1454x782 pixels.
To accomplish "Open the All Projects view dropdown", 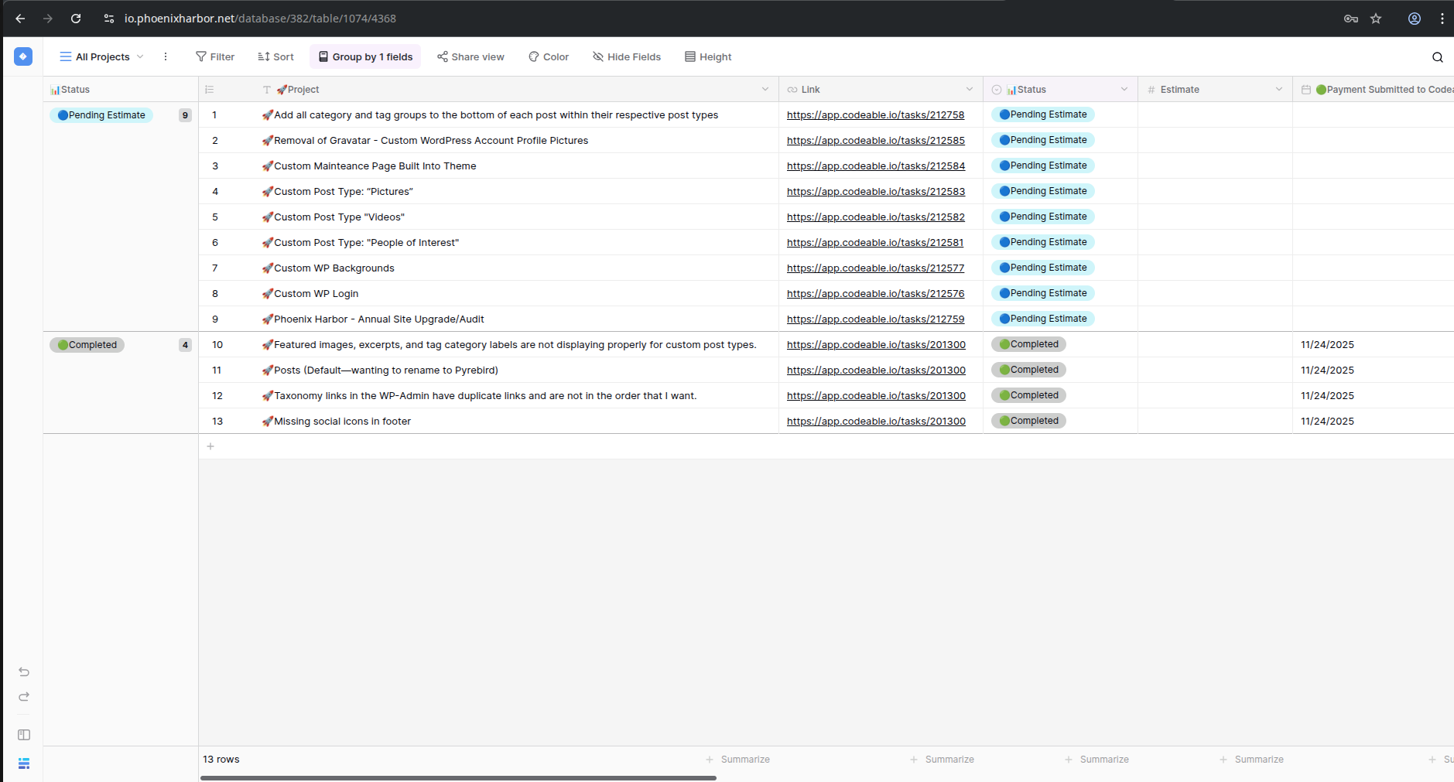I will point(102,56).
